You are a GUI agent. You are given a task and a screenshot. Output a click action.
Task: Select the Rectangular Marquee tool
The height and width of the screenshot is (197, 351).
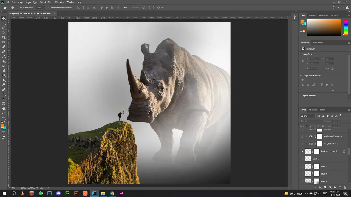[x=4, y=23]
